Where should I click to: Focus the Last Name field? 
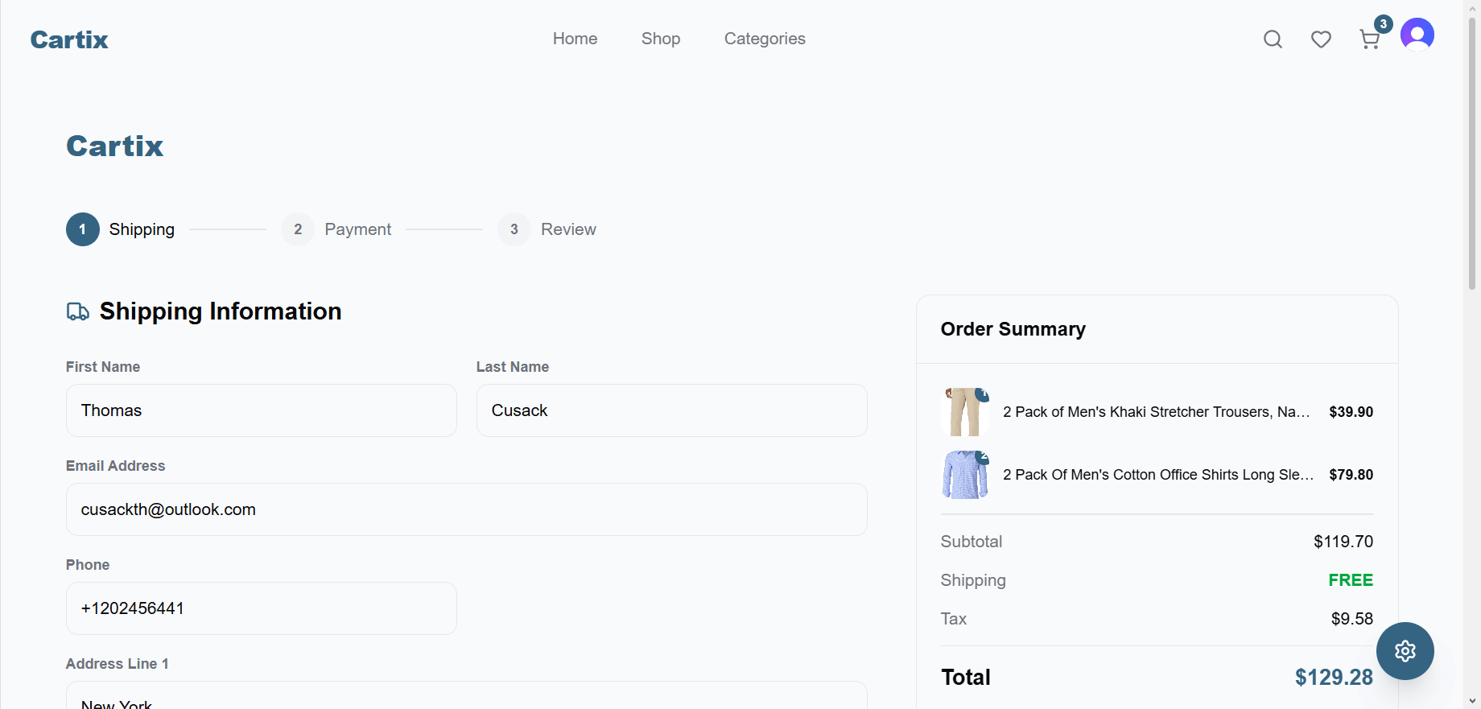(672, 410)
